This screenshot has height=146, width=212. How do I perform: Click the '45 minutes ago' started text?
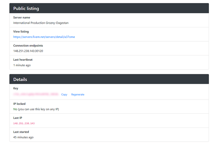(23, 137)
